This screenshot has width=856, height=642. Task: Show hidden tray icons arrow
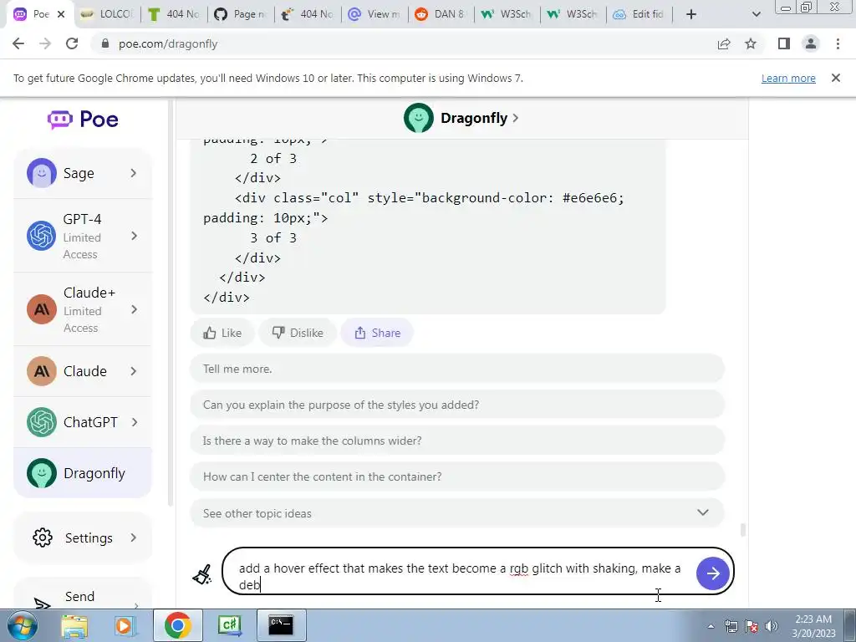pos(711,627)
